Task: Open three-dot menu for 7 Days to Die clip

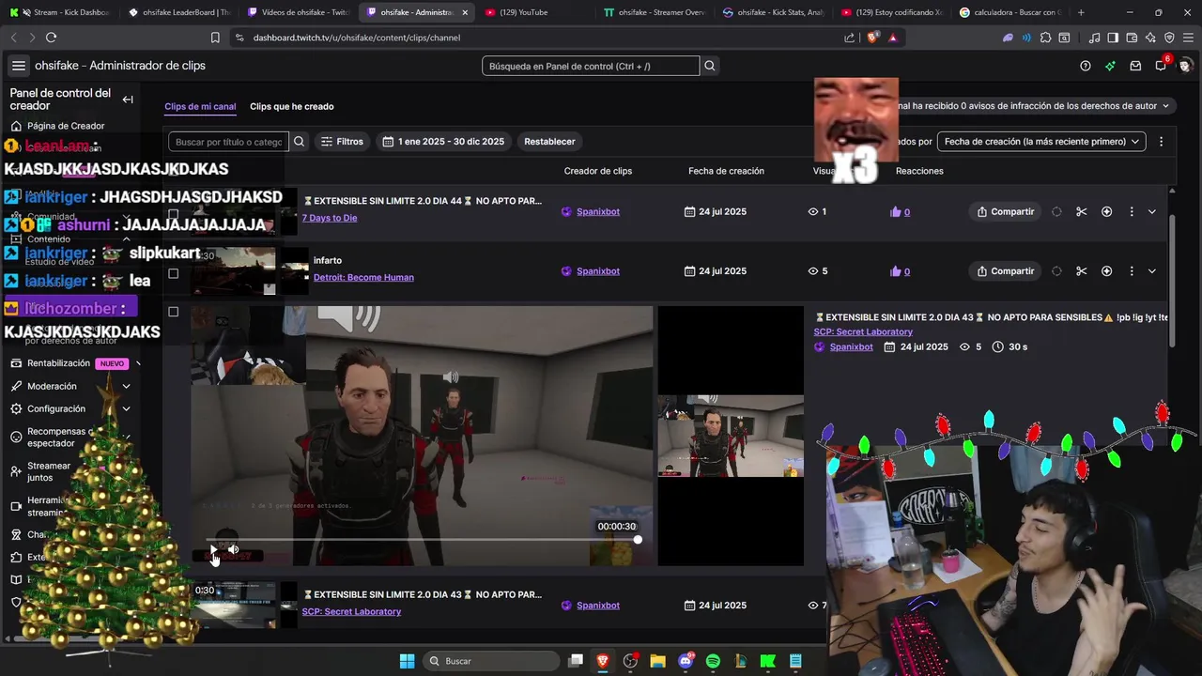Action: [1132, 212]
